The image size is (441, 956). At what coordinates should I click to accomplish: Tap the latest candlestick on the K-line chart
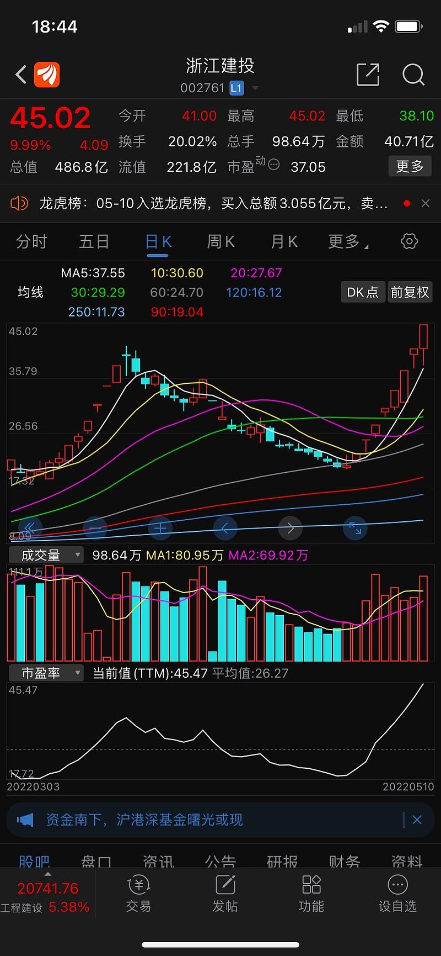[423, 338]
